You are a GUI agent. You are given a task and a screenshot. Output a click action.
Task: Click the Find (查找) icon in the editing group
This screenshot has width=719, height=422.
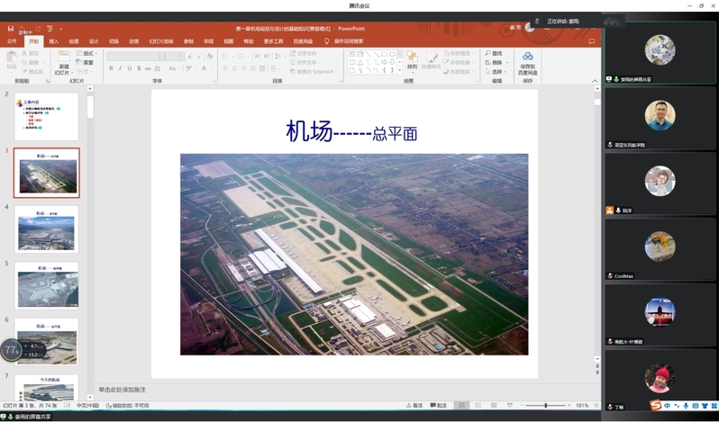coord(493,54)
